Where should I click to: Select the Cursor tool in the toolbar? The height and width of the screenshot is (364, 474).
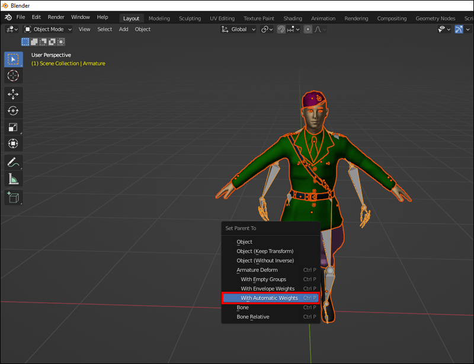coord(13,76)
